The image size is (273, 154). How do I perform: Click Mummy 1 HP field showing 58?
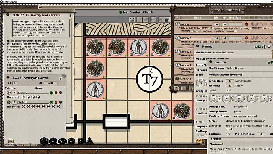[224, 24]
